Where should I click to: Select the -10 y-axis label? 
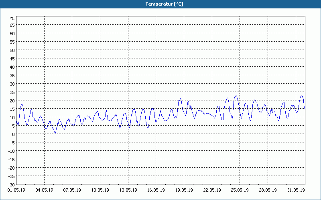coord(12,151)
